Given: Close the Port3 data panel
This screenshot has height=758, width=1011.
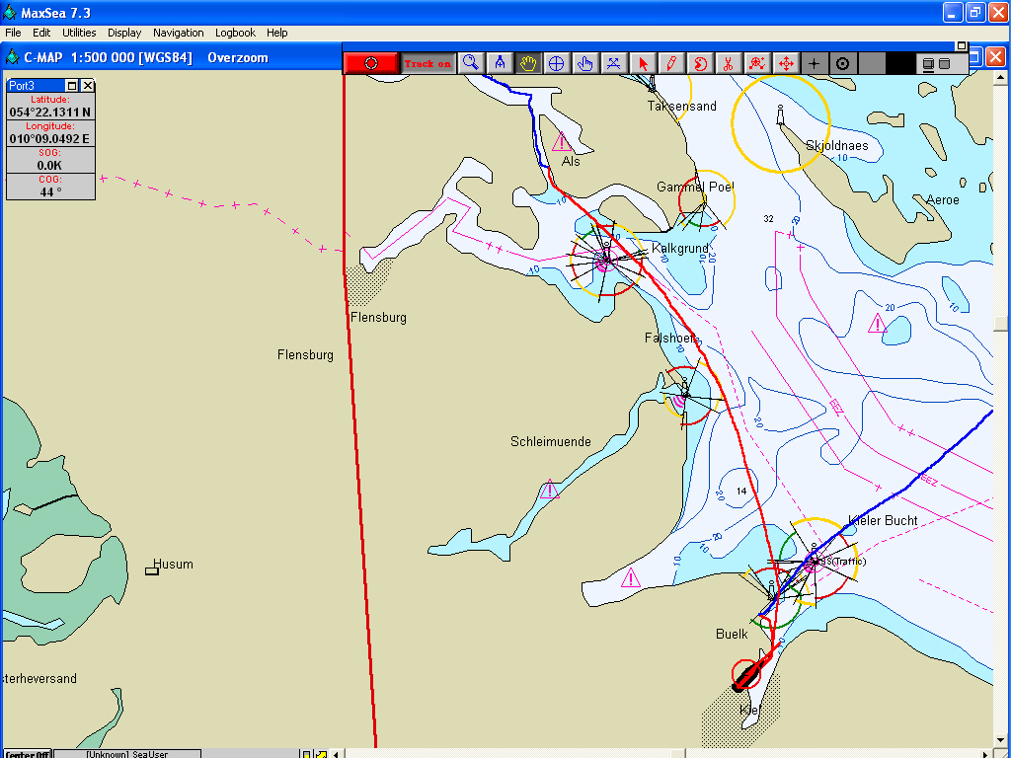Looking at the screenshot, I should point(87,86).
